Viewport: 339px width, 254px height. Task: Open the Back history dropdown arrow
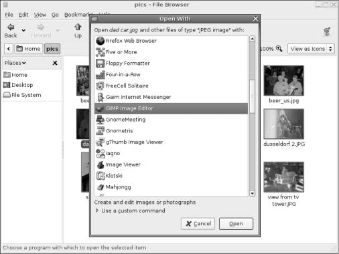(23, 30)
